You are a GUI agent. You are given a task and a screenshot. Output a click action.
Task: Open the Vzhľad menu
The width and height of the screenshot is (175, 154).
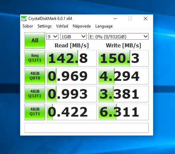click(62, 26)
